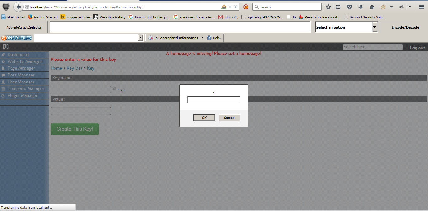
Task: Open the downloads arrow icon
Action: [361, 7]
